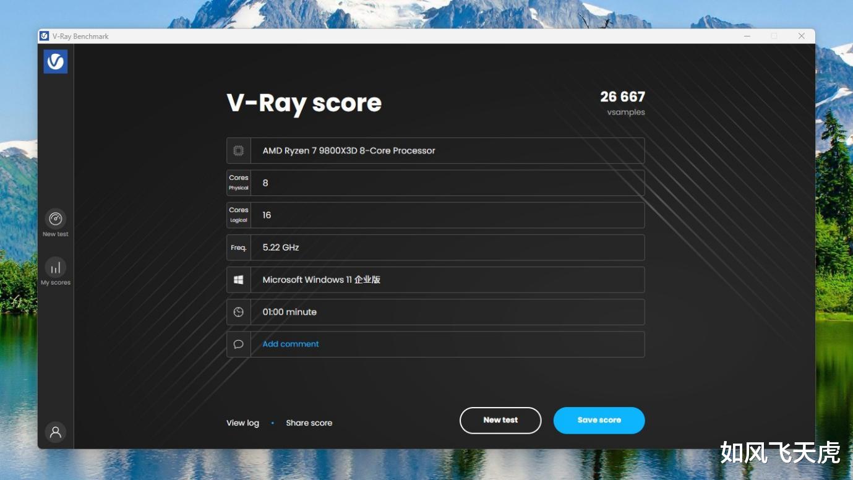Screen dimensions: 853x480
Task: Click the processor chip icon
Action: pyautogui.click(x=239, y=150)
